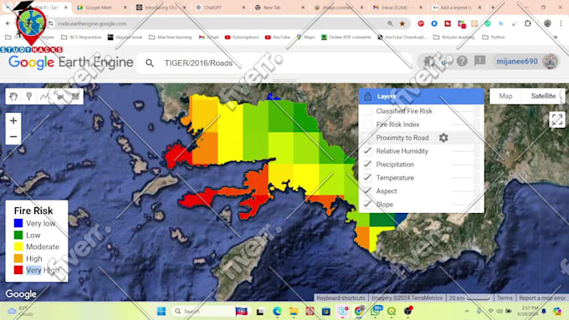Open Skype from the taskbar
569x320 pixels.
342,311
